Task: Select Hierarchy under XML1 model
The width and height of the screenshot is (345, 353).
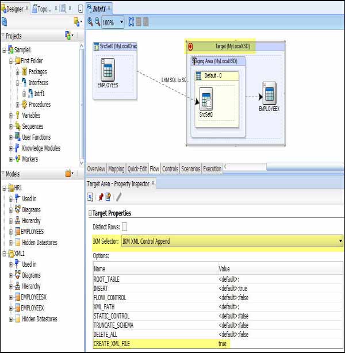Action: click(x=31, y=286)
